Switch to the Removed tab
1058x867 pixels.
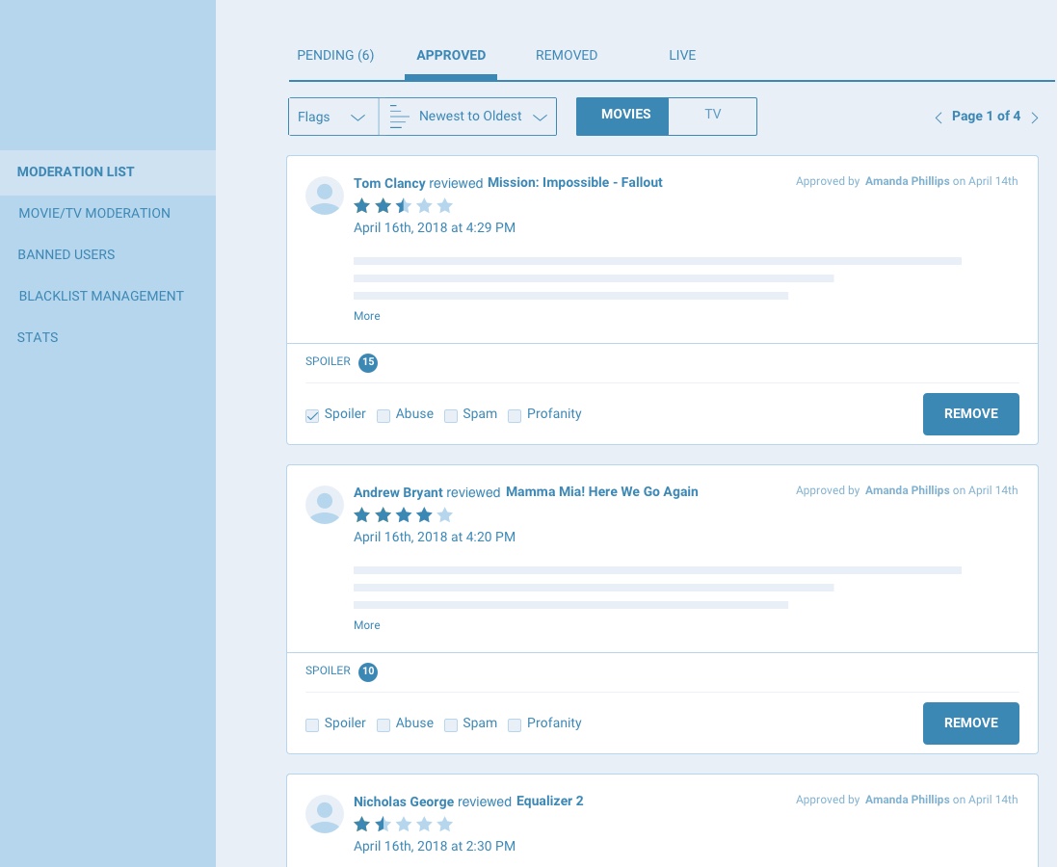pyautogui.click(x=567, y=56)
